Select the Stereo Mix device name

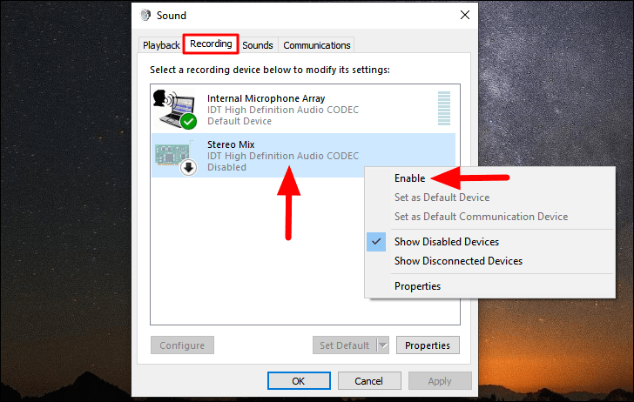(x=231, y=144)
